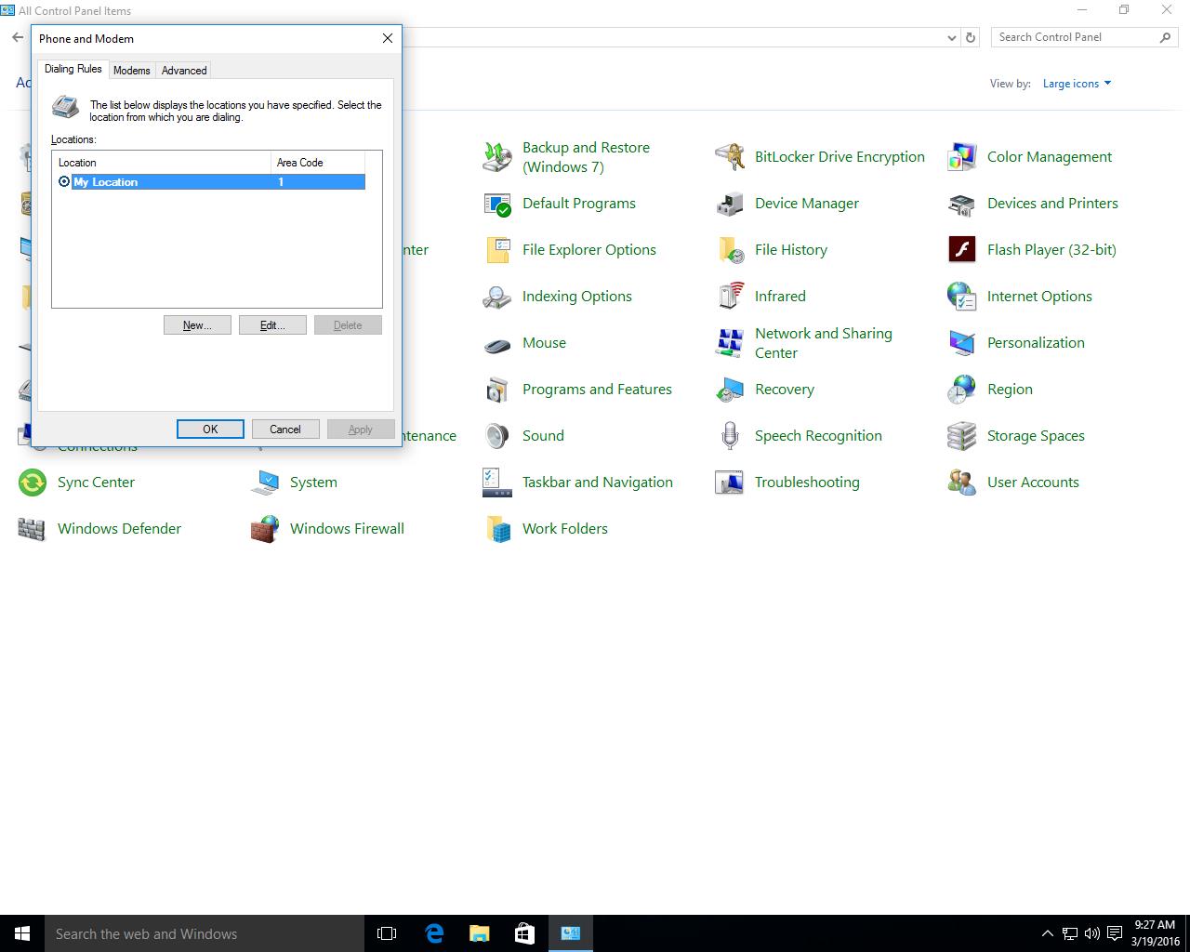1190x952 pixels.
Task: Select the My Location list row text
Action: (x=105, y=182)
